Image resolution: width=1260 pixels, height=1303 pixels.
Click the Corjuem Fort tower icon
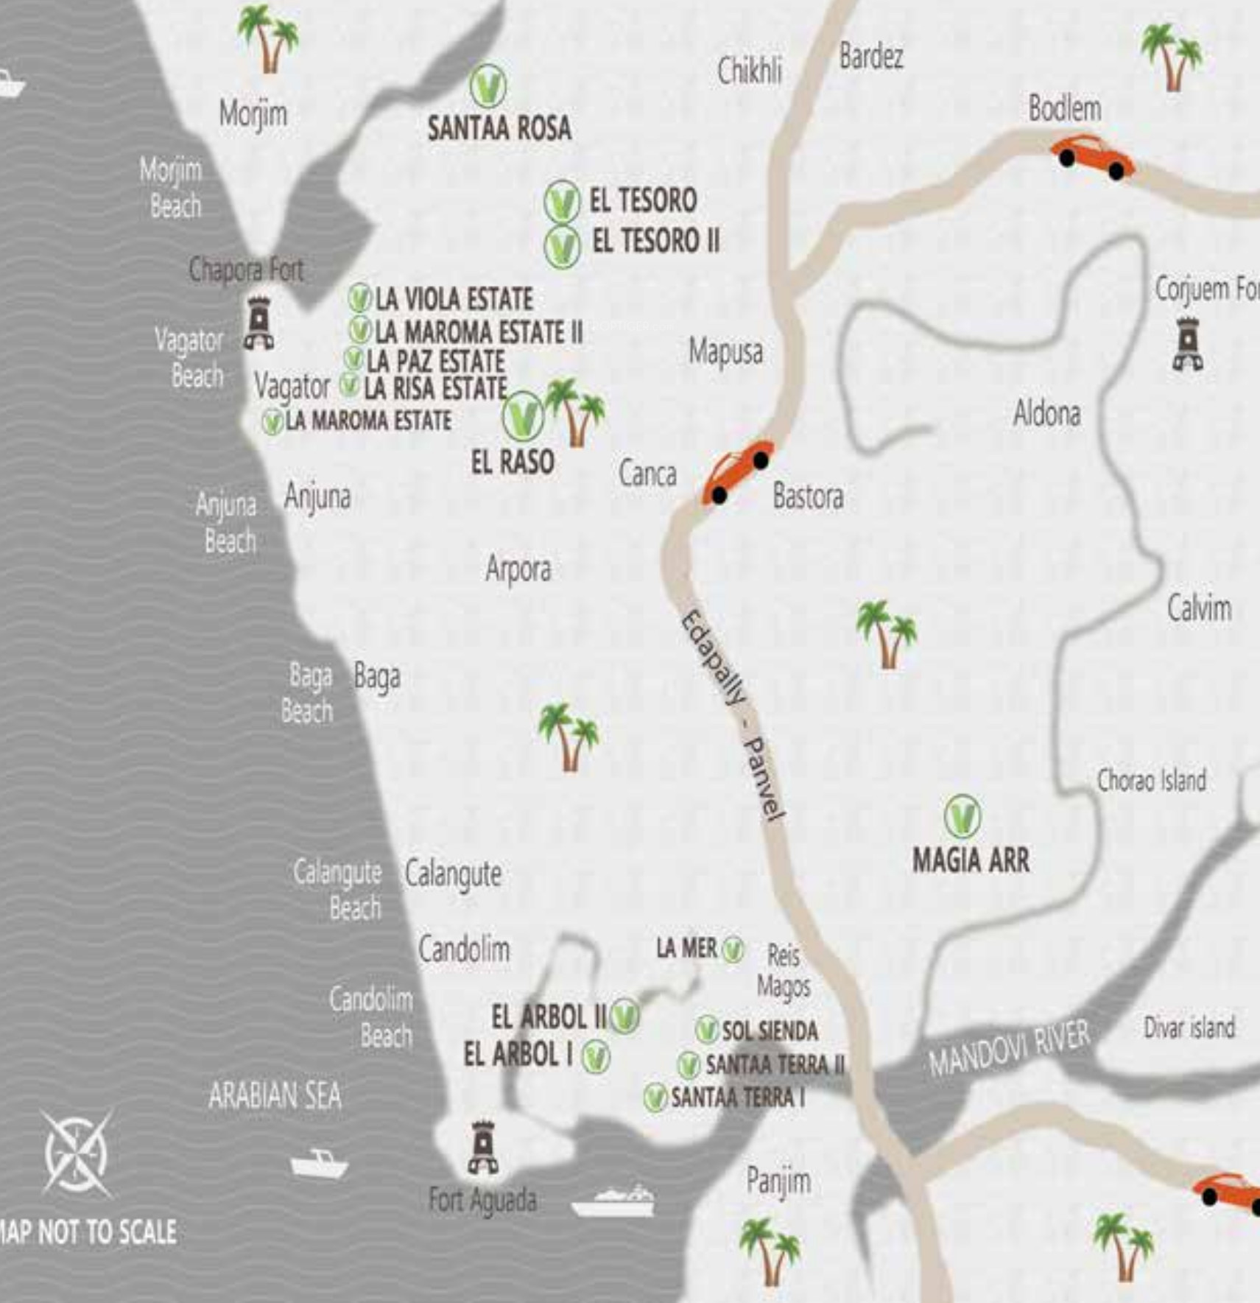pyautogui.click(x=1188, y=343)
